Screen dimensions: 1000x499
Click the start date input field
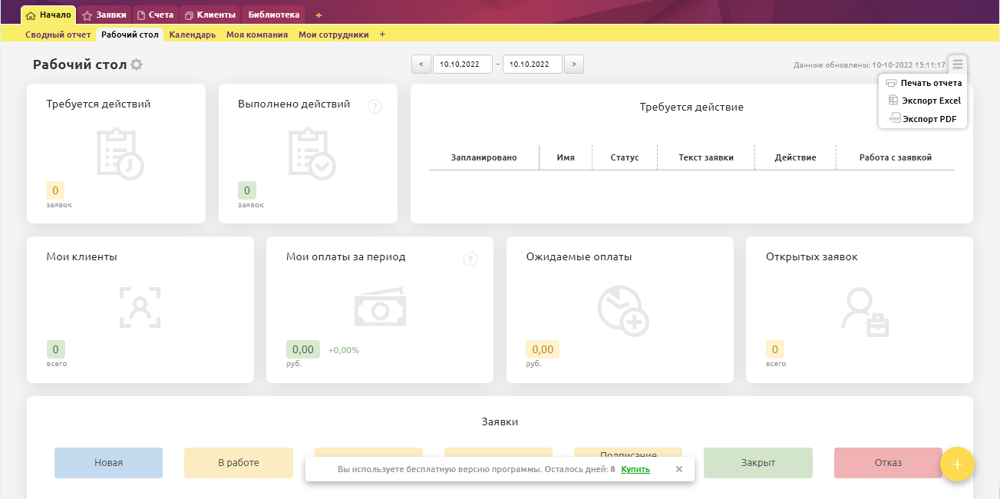pos(462,64)
